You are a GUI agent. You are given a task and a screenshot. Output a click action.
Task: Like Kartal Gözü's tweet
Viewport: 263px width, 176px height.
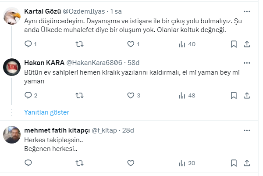(x=130, y=44)
